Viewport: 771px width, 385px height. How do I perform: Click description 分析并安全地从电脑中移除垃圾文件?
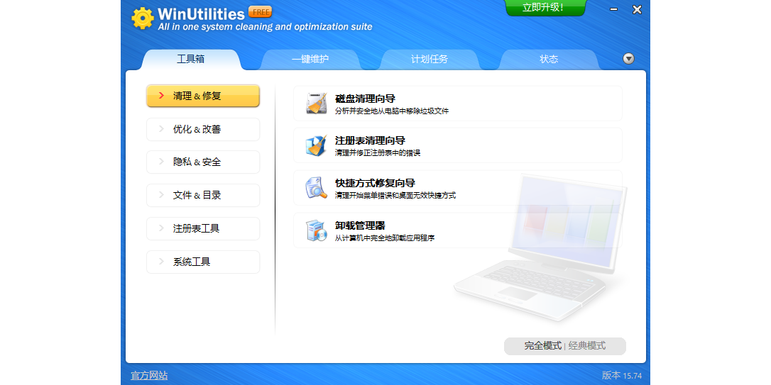tap(392, 111)
